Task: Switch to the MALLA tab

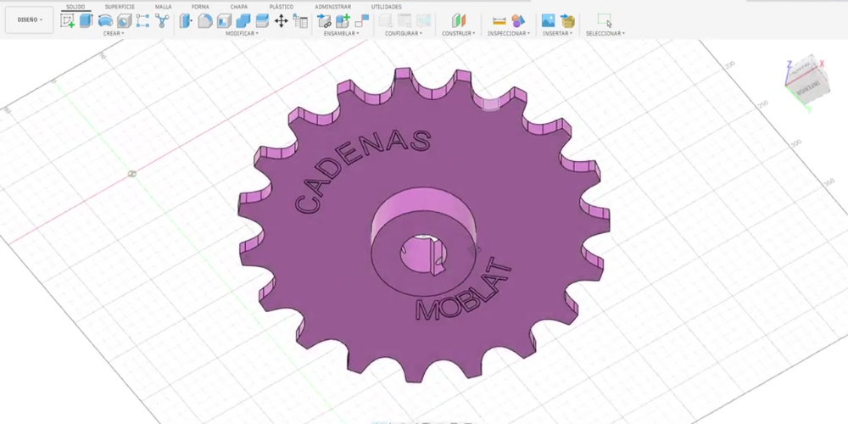Action: (164, 7)
